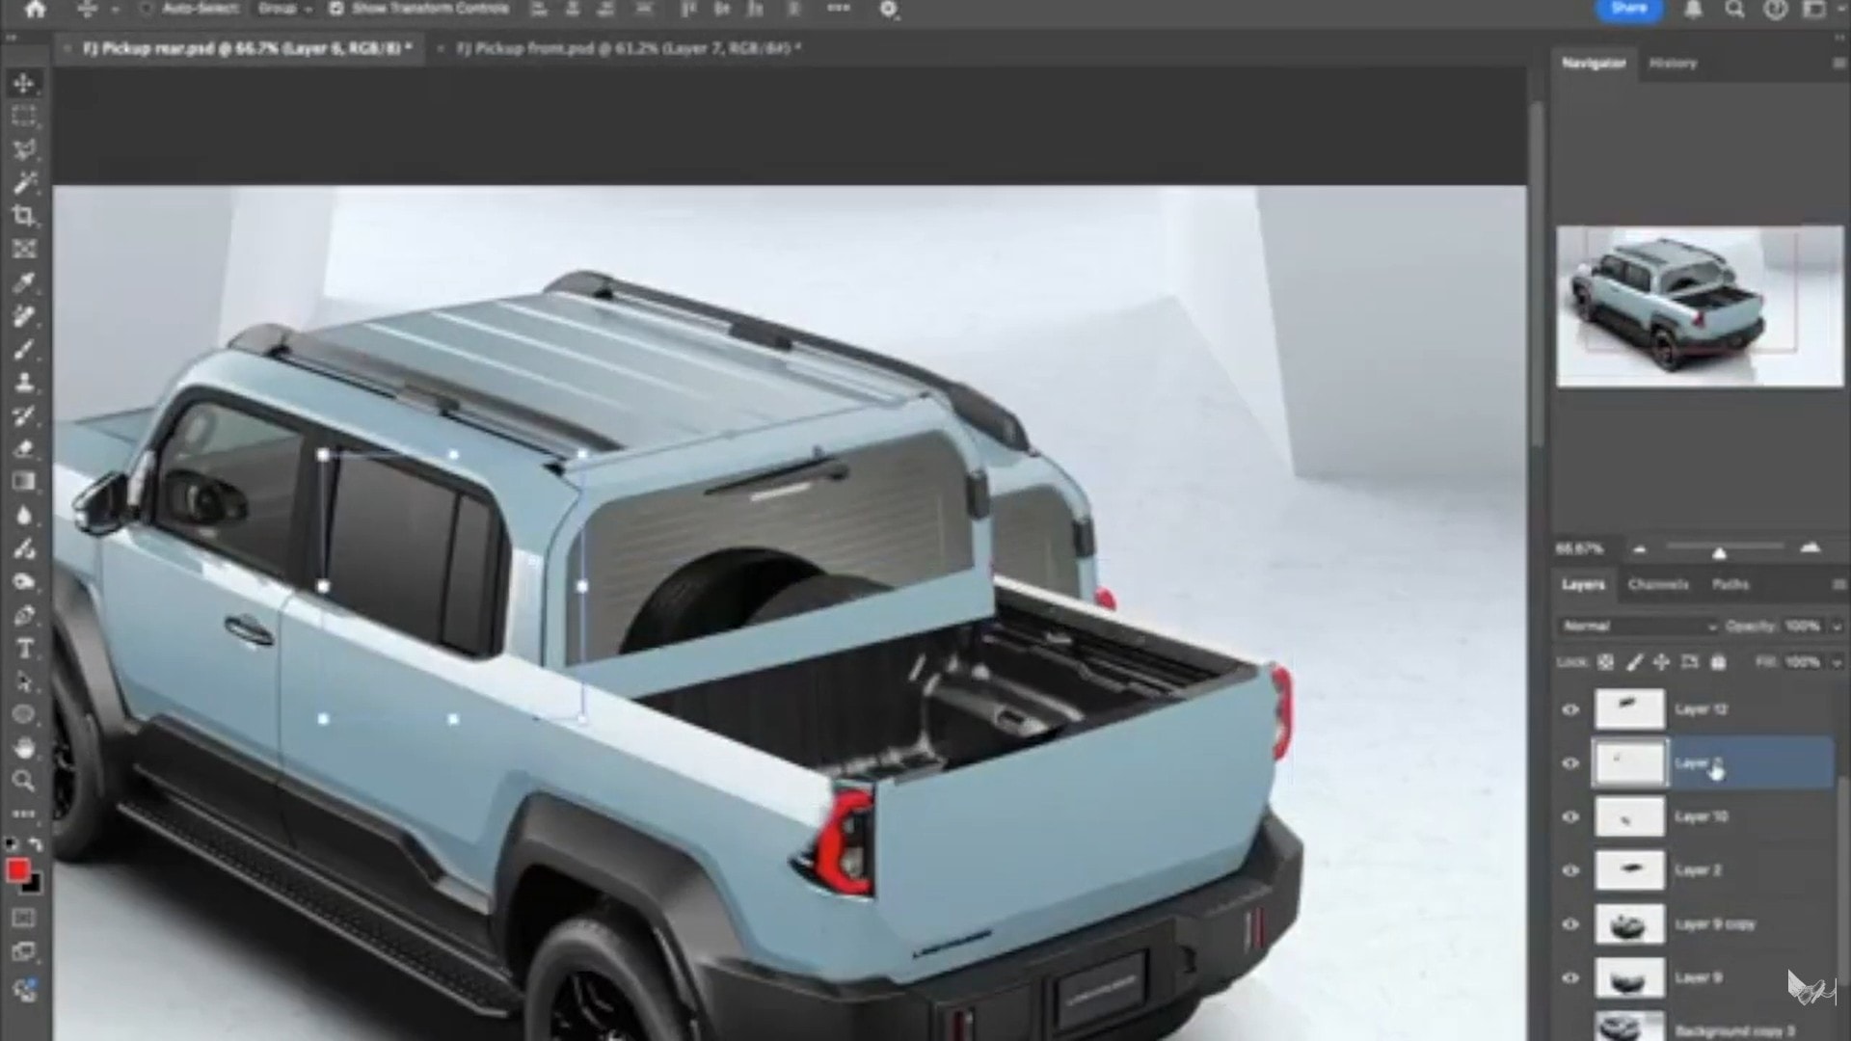Toggle Show Transform Controls checkbox
Viewport: 1851px width, 1041px height.
[x=335, y=9]
